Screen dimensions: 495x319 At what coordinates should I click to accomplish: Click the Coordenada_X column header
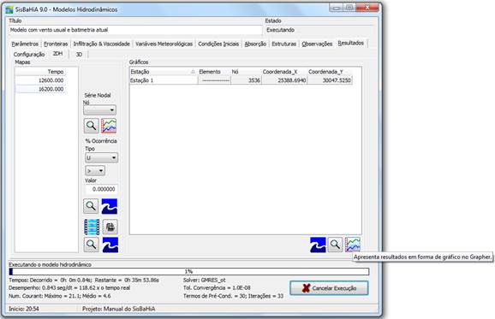(x=284, y=72)
